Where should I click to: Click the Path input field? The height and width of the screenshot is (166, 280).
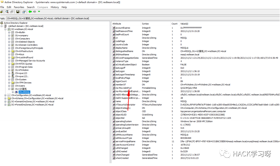(x=143, y=18)
